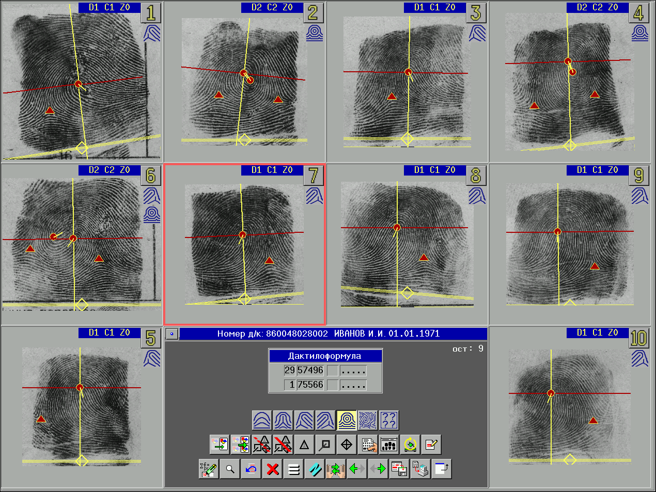Viewport: 656px width, 492px height.
Task: Open the formula calculation tool icon
Action: tap(209, 469)
